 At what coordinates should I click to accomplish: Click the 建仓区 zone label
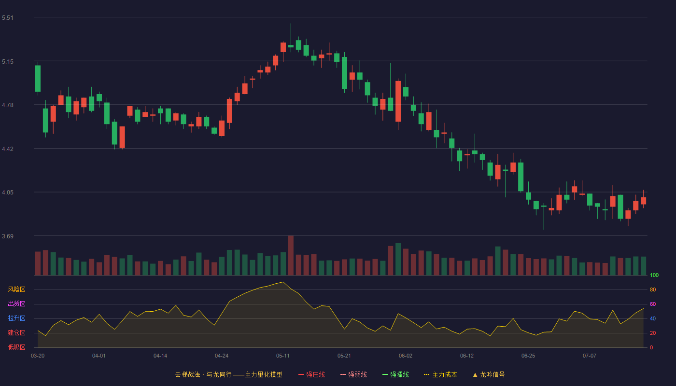(x=16, y=333)
